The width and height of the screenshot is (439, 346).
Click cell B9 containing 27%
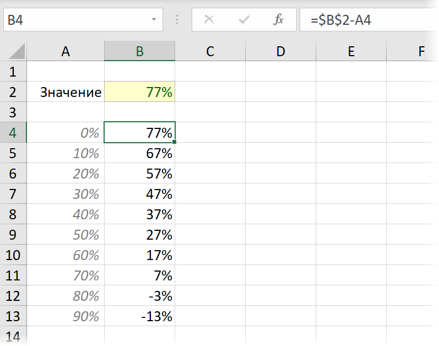pos(140,234)
